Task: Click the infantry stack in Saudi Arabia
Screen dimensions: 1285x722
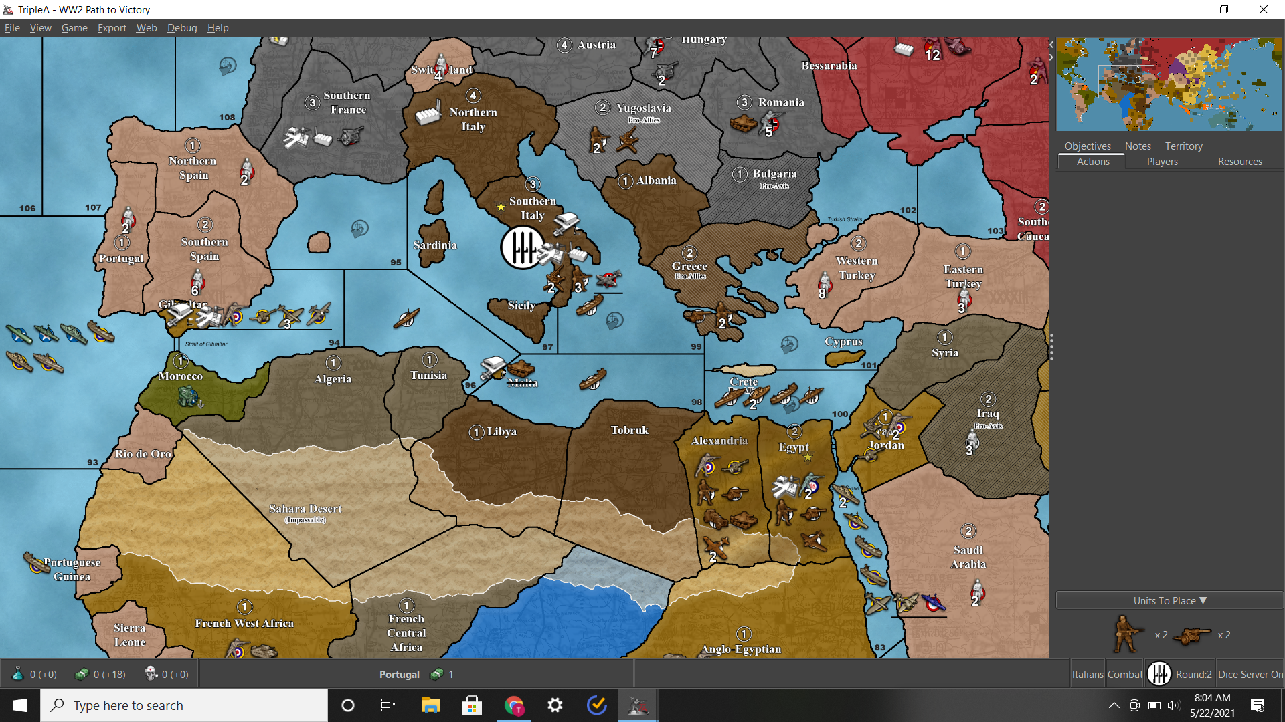Action: [978, 592]
